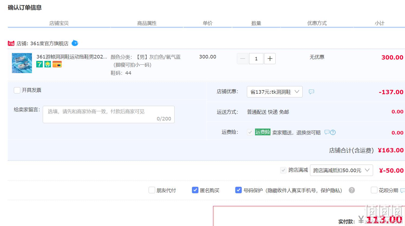
Task: Check the 朋友代付 checkbox
Action: (x=152, y=190)
